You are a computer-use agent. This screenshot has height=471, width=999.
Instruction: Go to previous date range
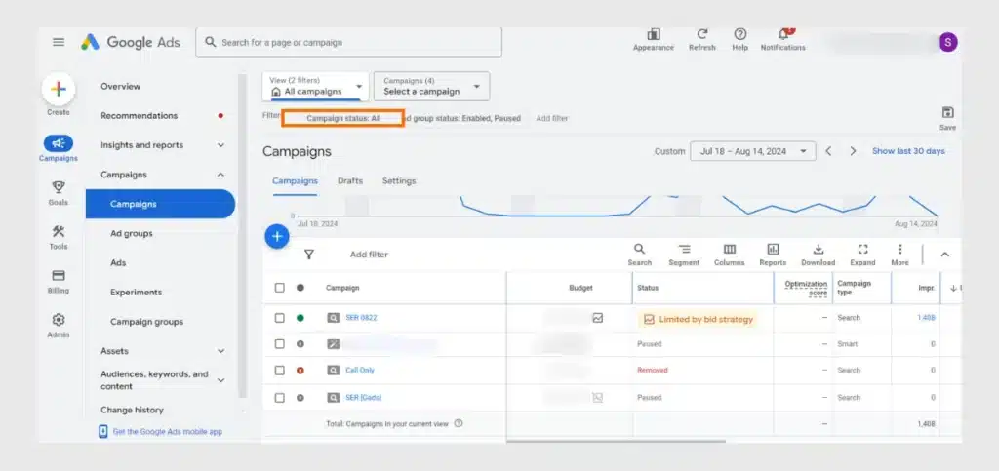point(829,151)
